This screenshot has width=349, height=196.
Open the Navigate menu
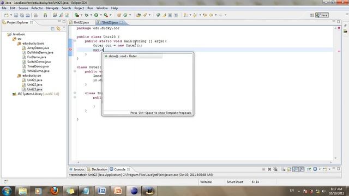pyautogui.click(x=52, y=8)
